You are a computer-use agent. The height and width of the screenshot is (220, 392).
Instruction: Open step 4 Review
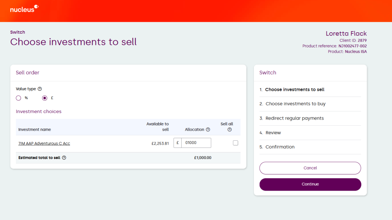(273, 133)
